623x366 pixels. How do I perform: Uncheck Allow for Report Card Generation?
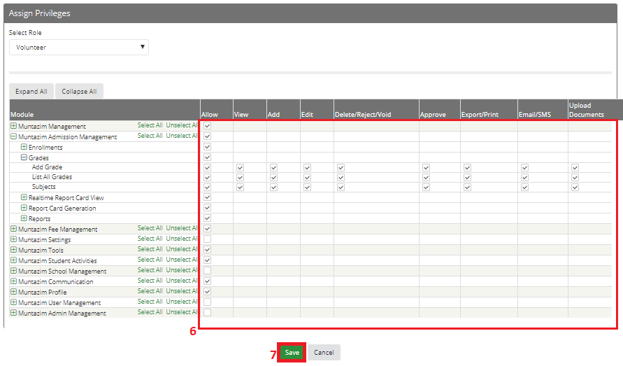[208, 208]
